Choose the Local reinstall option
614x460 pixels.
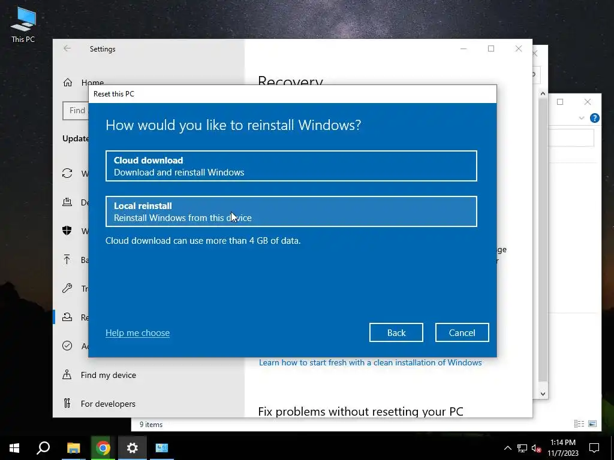click(x=291, y=211)
